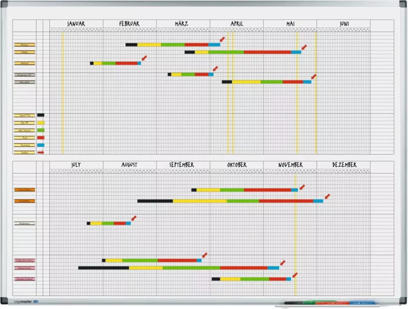Open the DEZEMBER month column header
Viewport: 408px width, 309px height.
[x=343, y=165]
